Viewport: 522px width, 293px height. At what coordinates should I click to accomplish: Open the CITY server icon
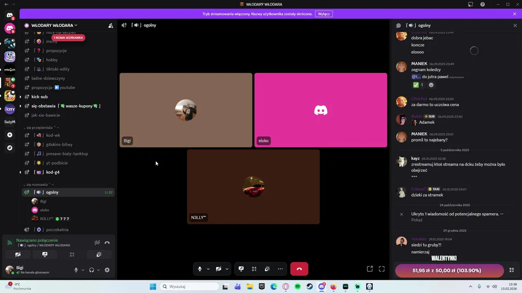[10, 109]
